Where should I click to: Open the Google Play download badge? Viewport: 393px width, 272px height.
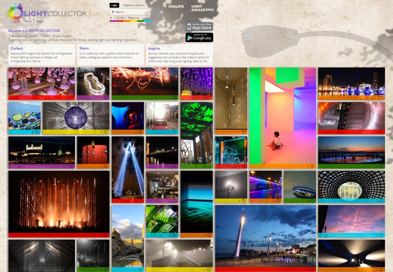tap(199, 37)
